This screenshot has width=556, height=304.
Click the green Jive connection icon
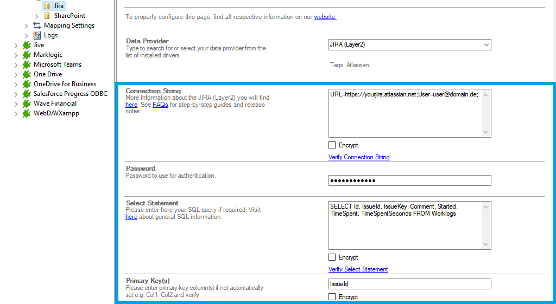27,45
